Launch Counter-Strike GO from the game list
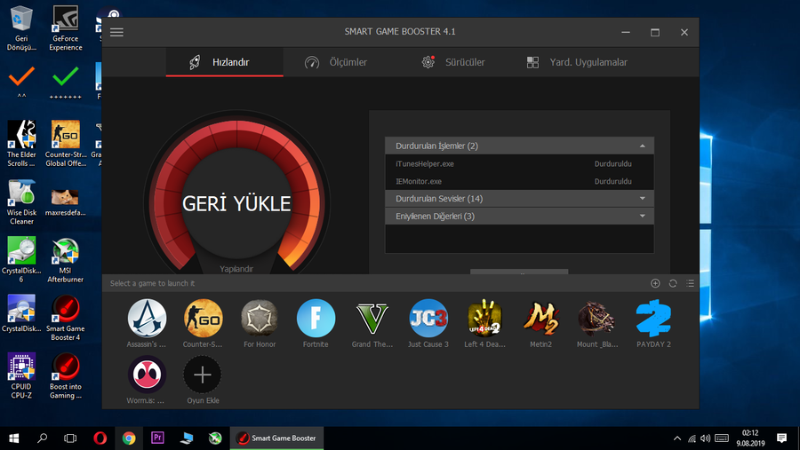800x450 pixels. pyautogui.click(x=203, y=323)
